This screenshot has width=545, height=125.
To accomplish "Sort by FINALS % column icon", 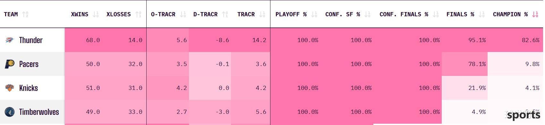I will (481, 14).
